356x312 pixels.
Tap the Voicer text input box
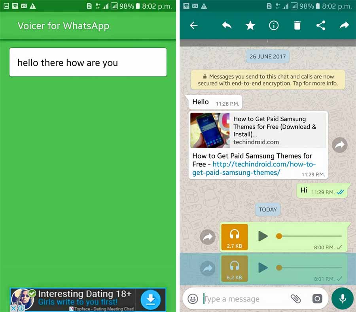88,62
